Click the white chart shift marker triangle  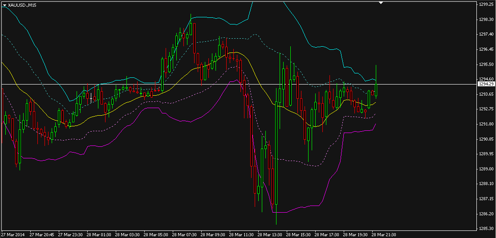pos(381,3)
